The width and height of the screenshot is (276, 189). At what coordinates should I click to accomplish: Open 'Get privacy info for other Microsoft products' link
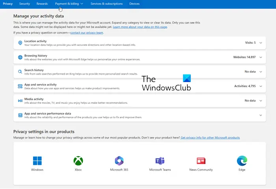(x=210, y=138)
